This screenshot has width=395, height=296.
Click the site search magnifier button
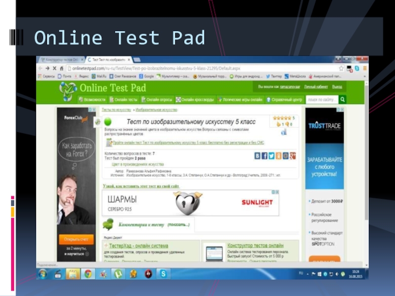click(343, 100)
